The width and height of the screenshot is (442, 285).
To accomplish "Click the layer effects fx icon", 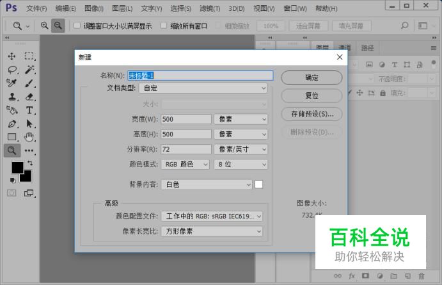I will 352,276.
